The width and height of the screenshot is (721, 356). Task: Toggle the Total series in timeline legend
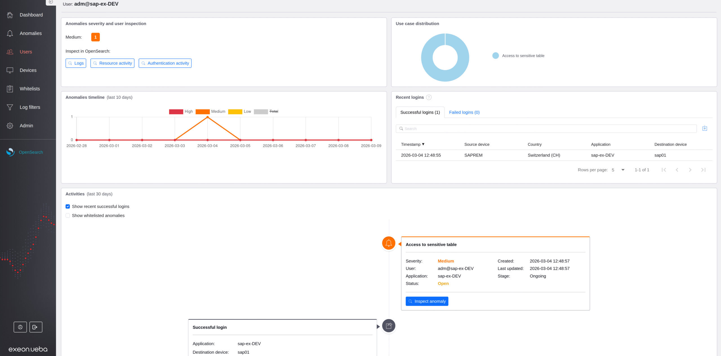coord(273,111)
